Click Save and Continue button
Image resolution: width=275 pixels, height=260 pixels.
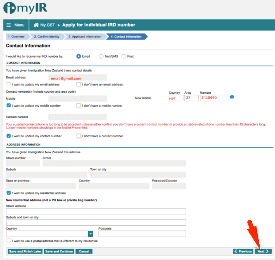pos(59,251)
